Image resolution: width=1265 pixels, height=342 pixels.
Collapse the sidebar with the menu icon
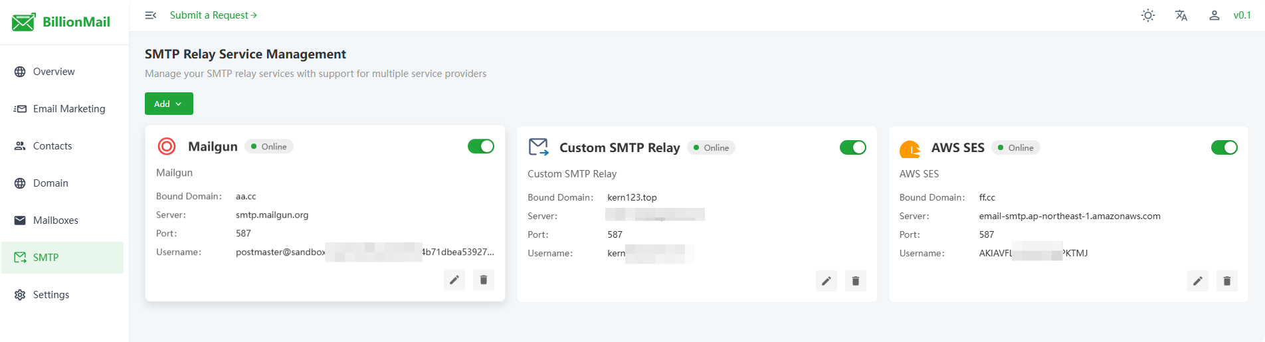point(151,15)
